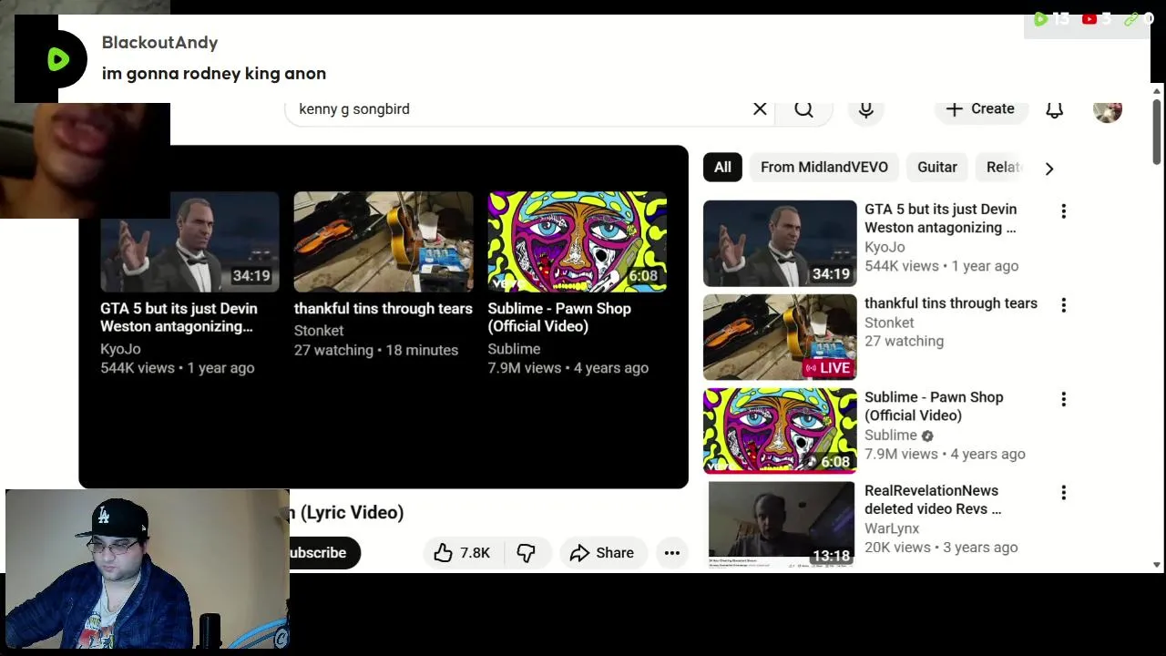Click green link count icon at top right
The width and height of the screenshot is (1166, 656).
(x=1131, y=18)
